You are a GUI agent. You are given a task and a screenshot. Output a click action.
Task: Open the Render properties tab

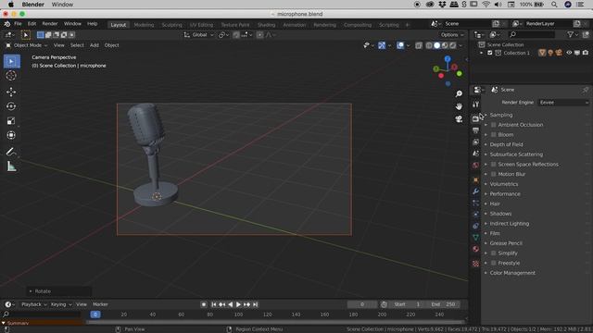click(475, 118)
